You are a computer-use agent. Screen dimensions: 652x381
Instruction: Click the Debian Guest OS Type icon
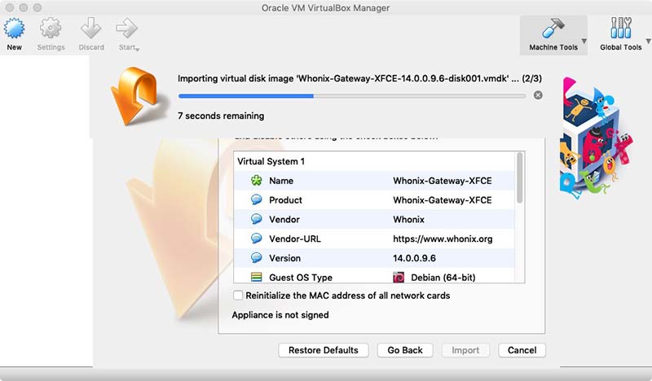pos(399,278)
